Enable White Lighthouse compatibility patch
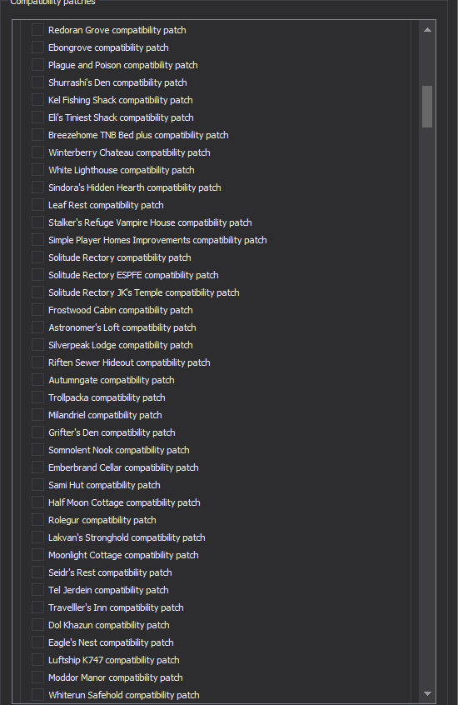 (x=37, y=170)
